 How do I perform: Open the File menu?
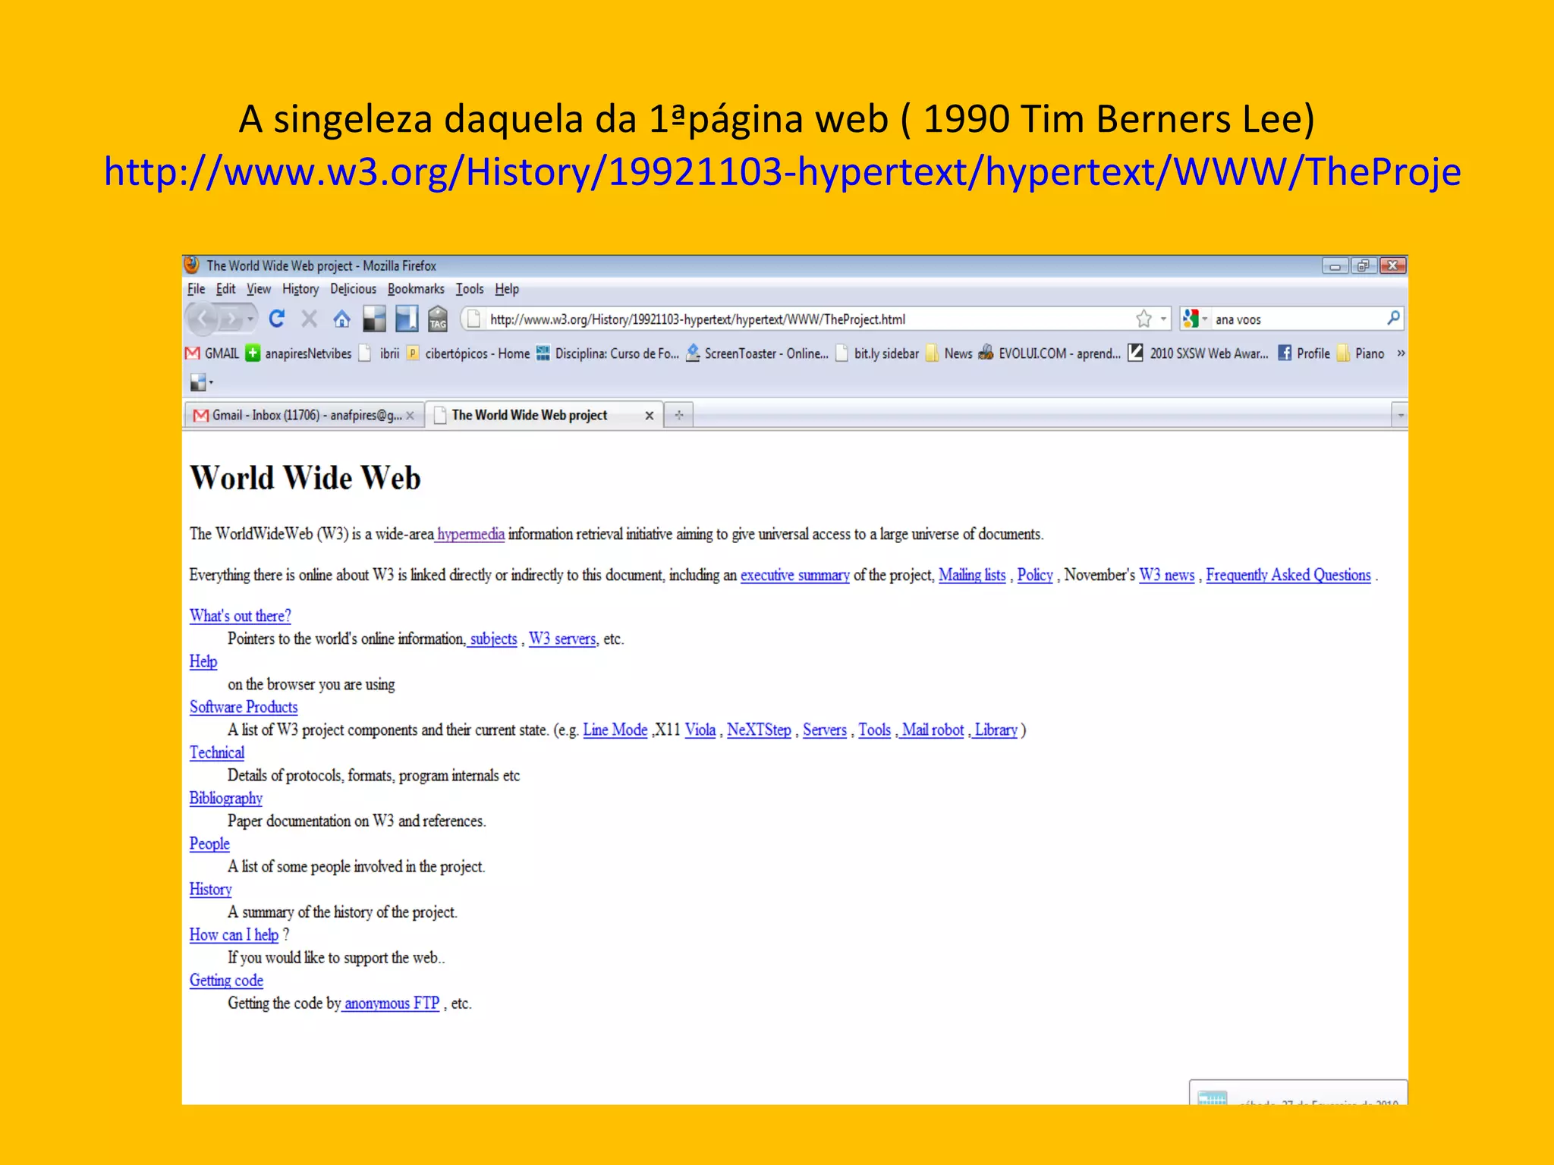tap(196, 289)
